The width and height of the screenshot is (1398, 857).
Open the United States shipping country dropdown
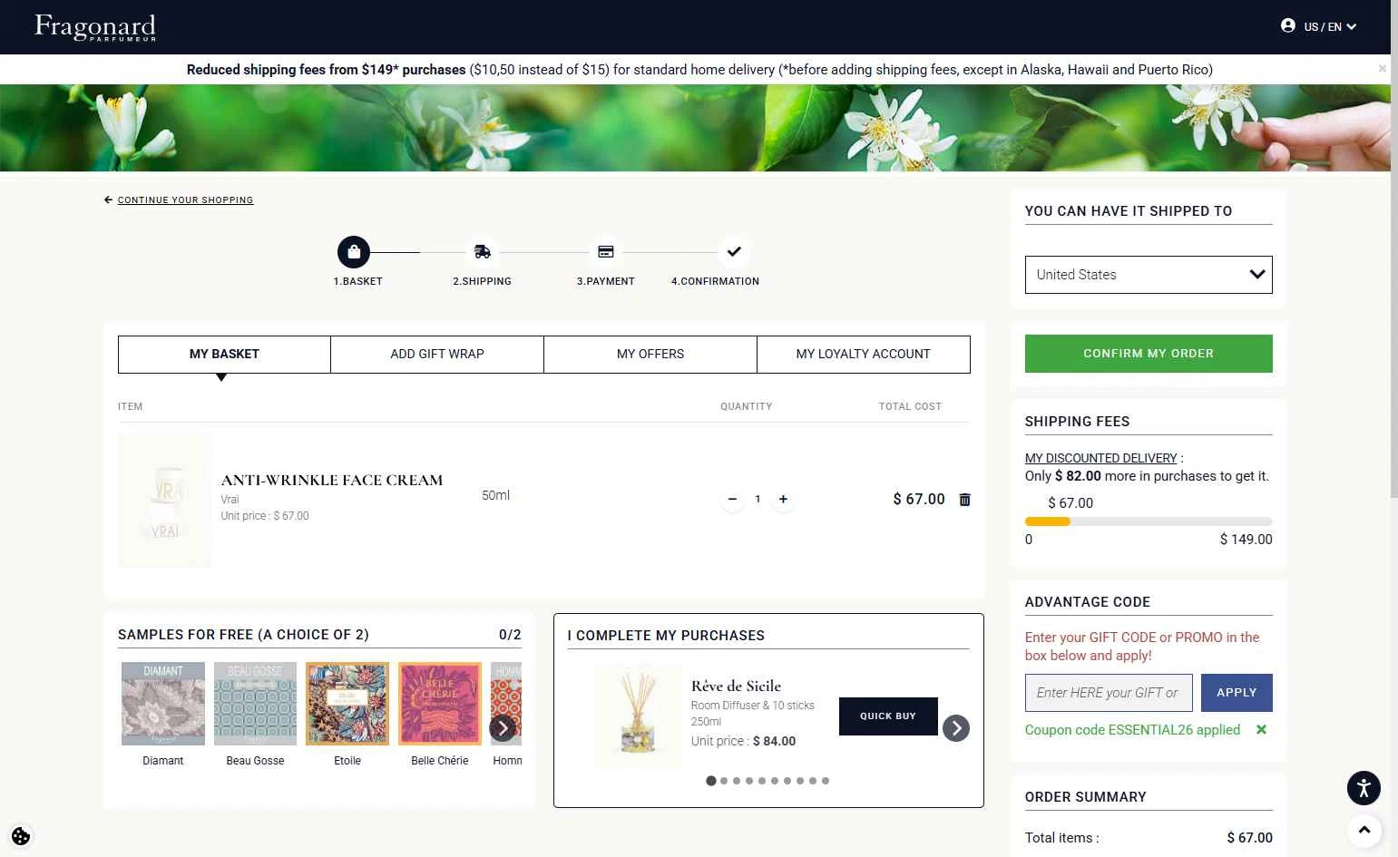[x=1149, y=275]
